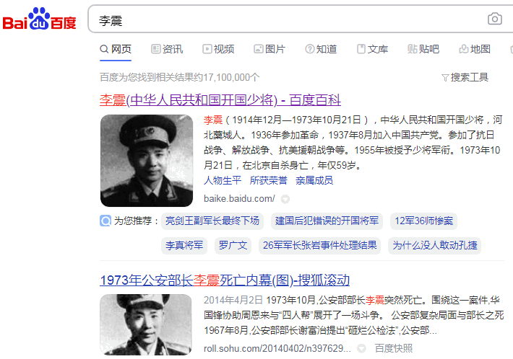Select the 亮剑王副军长最终下场 suggestion

tap(212, 221)
